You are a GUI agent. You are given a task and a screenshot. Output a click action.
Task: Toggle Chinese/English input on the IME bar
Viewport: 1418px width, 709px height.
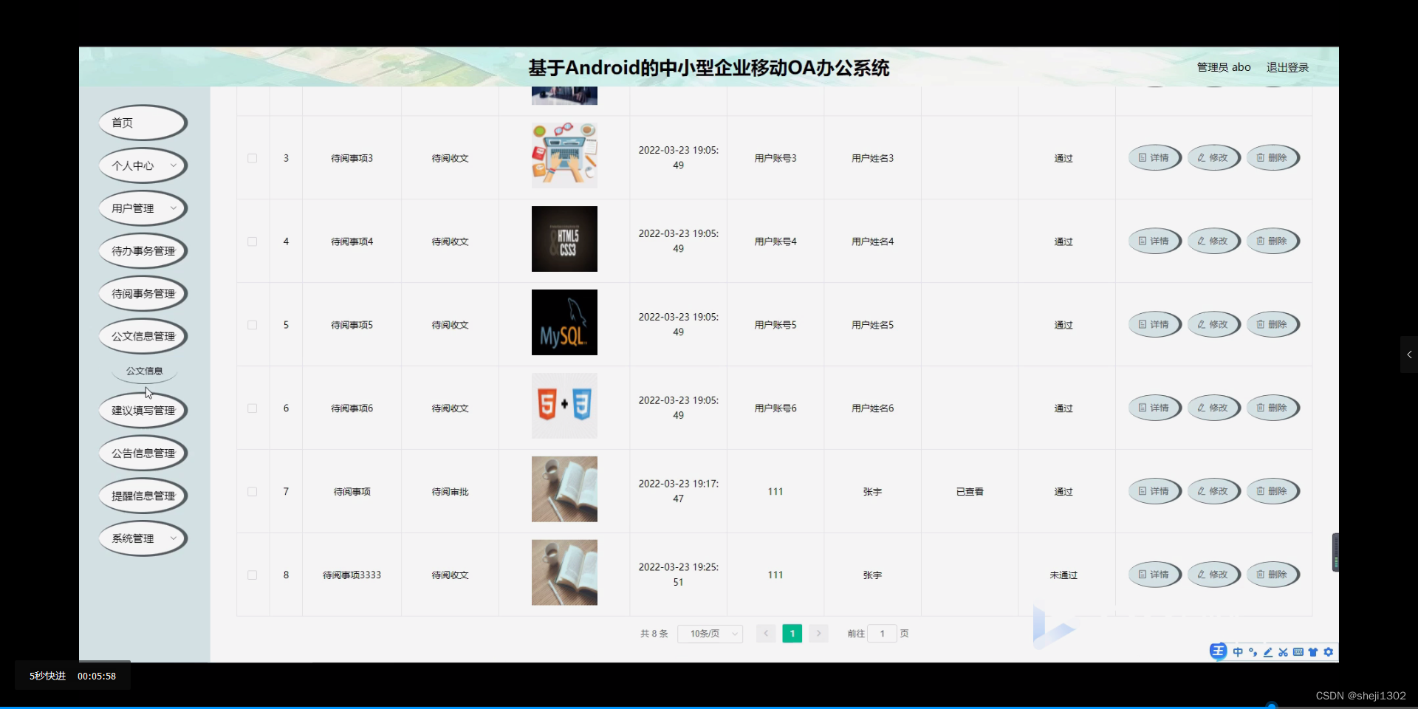click(x=1238, y=652)
